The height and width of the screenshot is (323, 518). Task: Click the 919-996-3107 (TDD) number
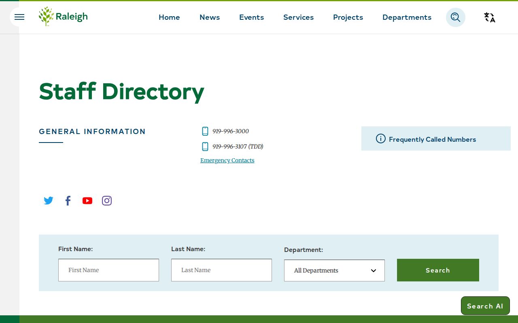click(x=238, y=147)
